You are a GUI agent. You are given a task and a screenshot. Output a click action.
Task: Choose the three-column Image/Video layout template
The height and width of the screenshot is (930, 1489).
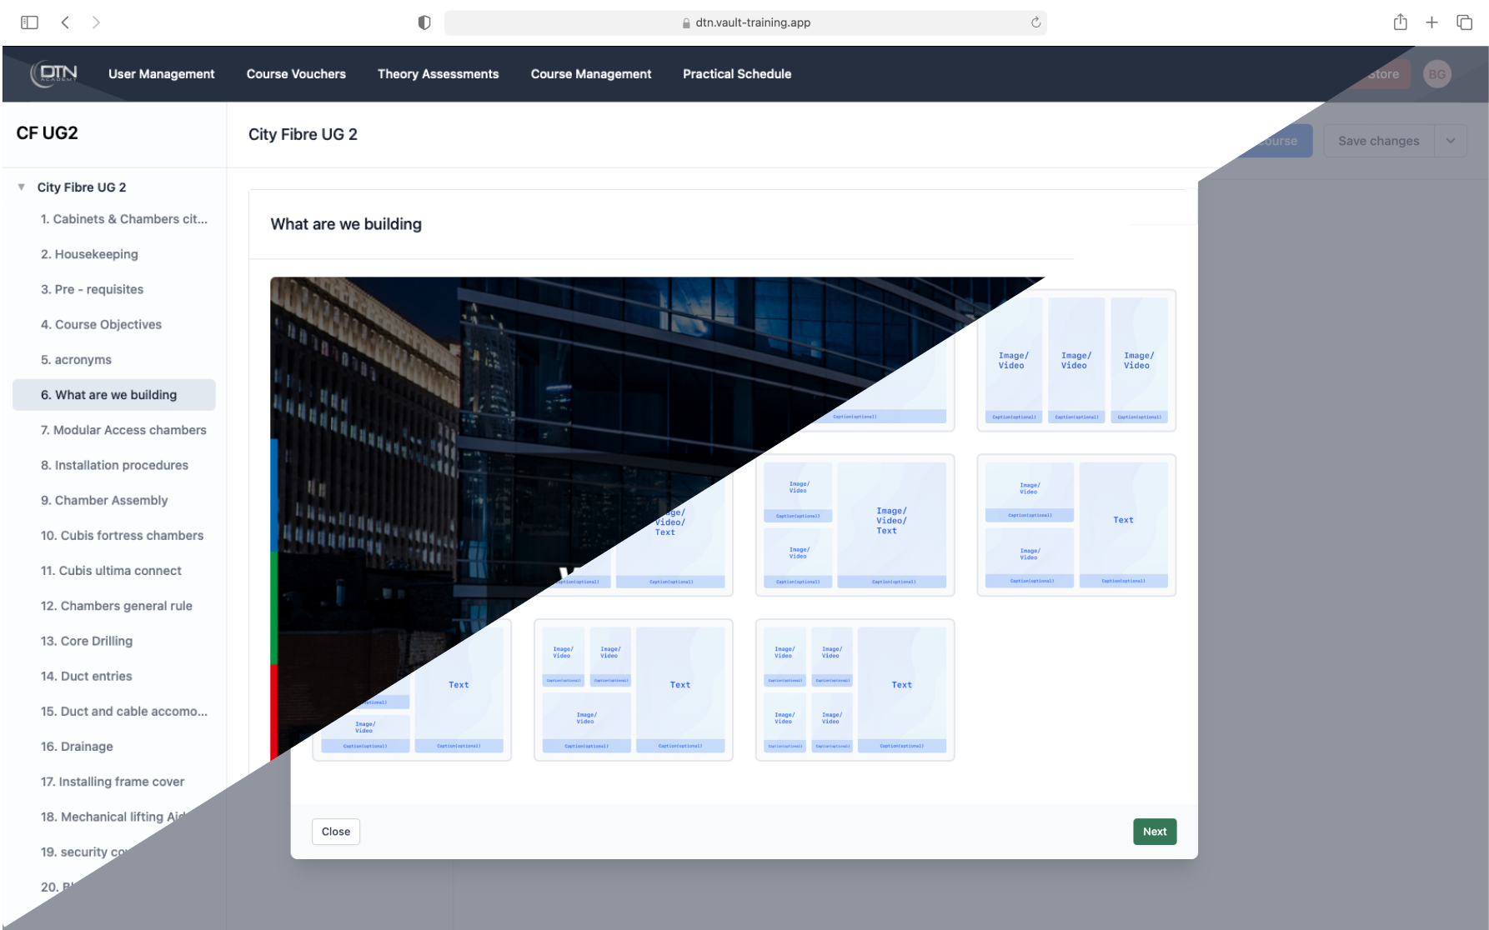pyautogui.click(x=1076, y=359)
